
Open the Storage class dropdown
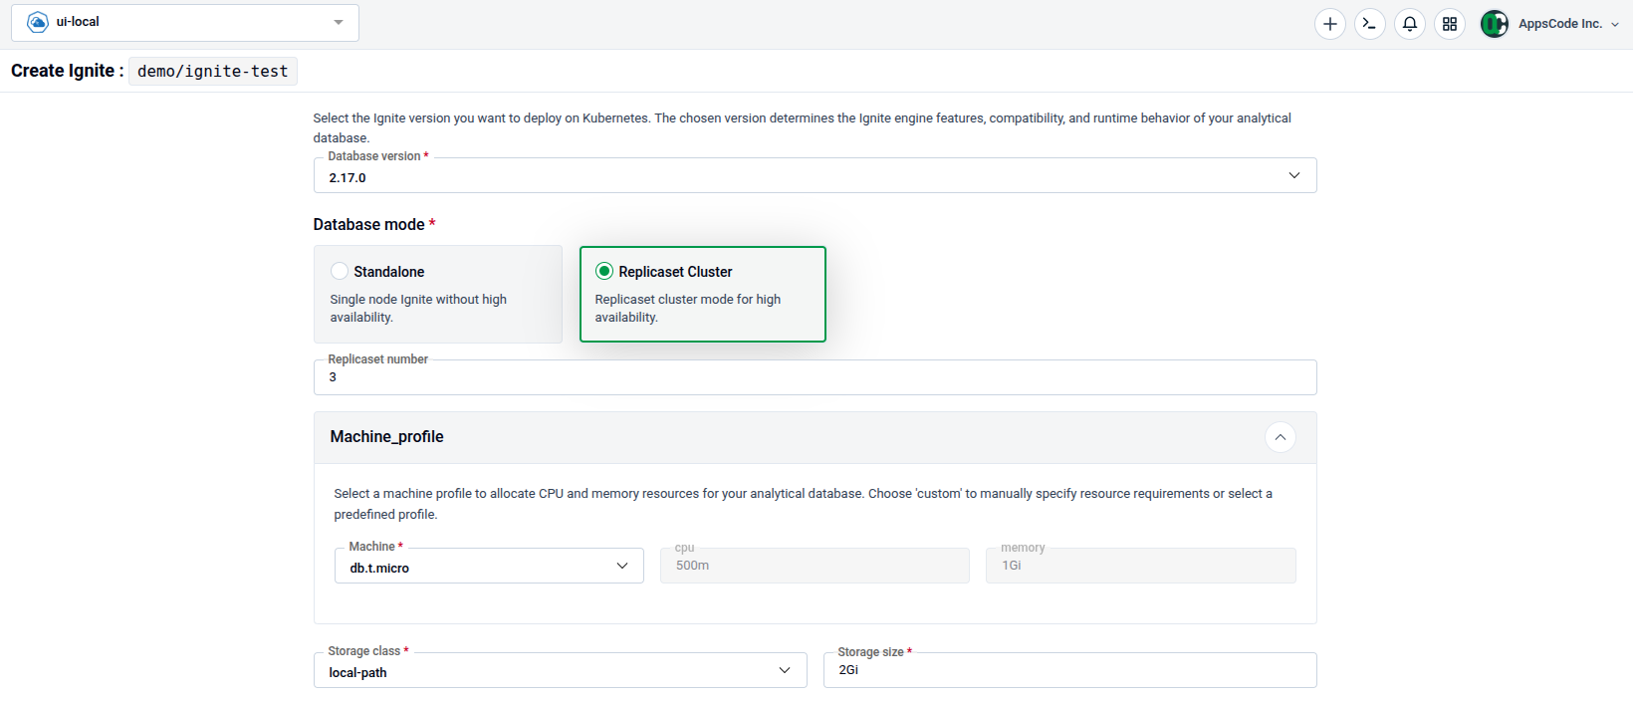[x=560, y=670]
